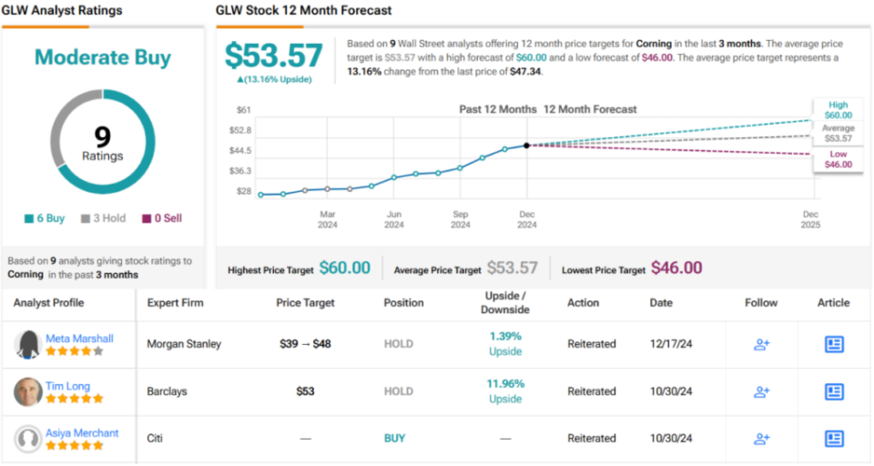Click the 12/17/24 date cell
The height and width of the screenshot is (466, 874).
671,344
